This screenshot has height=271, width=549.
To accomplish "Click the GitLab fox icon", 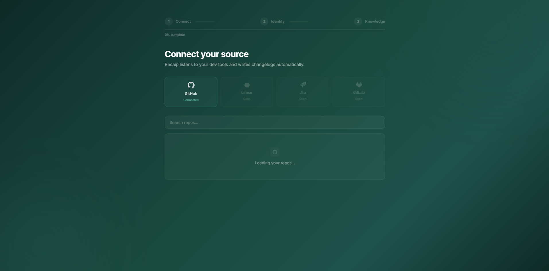I will (359, 84).
